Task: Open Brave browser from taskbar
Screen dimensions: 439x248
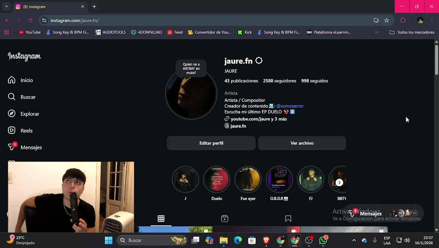Action: click(x=266, y=240)
